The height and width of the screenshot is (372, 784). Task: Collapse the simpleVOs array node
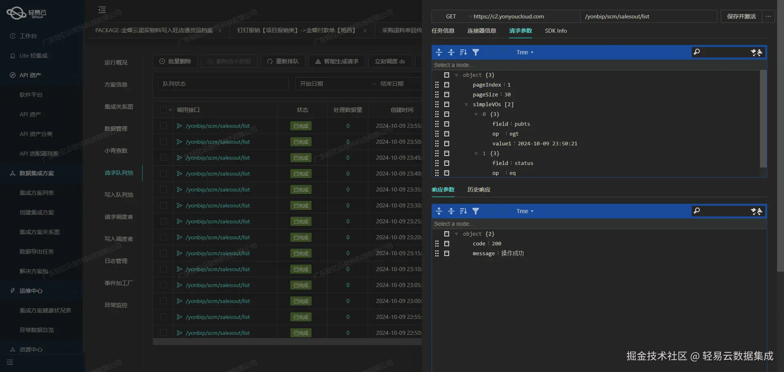click(x=466, y=105)
